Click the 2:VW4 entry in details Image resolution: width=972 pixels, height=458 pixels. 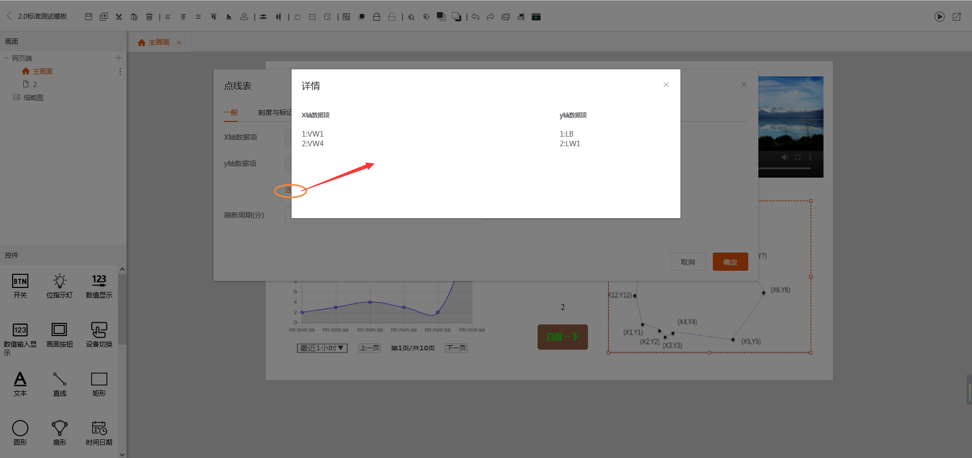312,144
